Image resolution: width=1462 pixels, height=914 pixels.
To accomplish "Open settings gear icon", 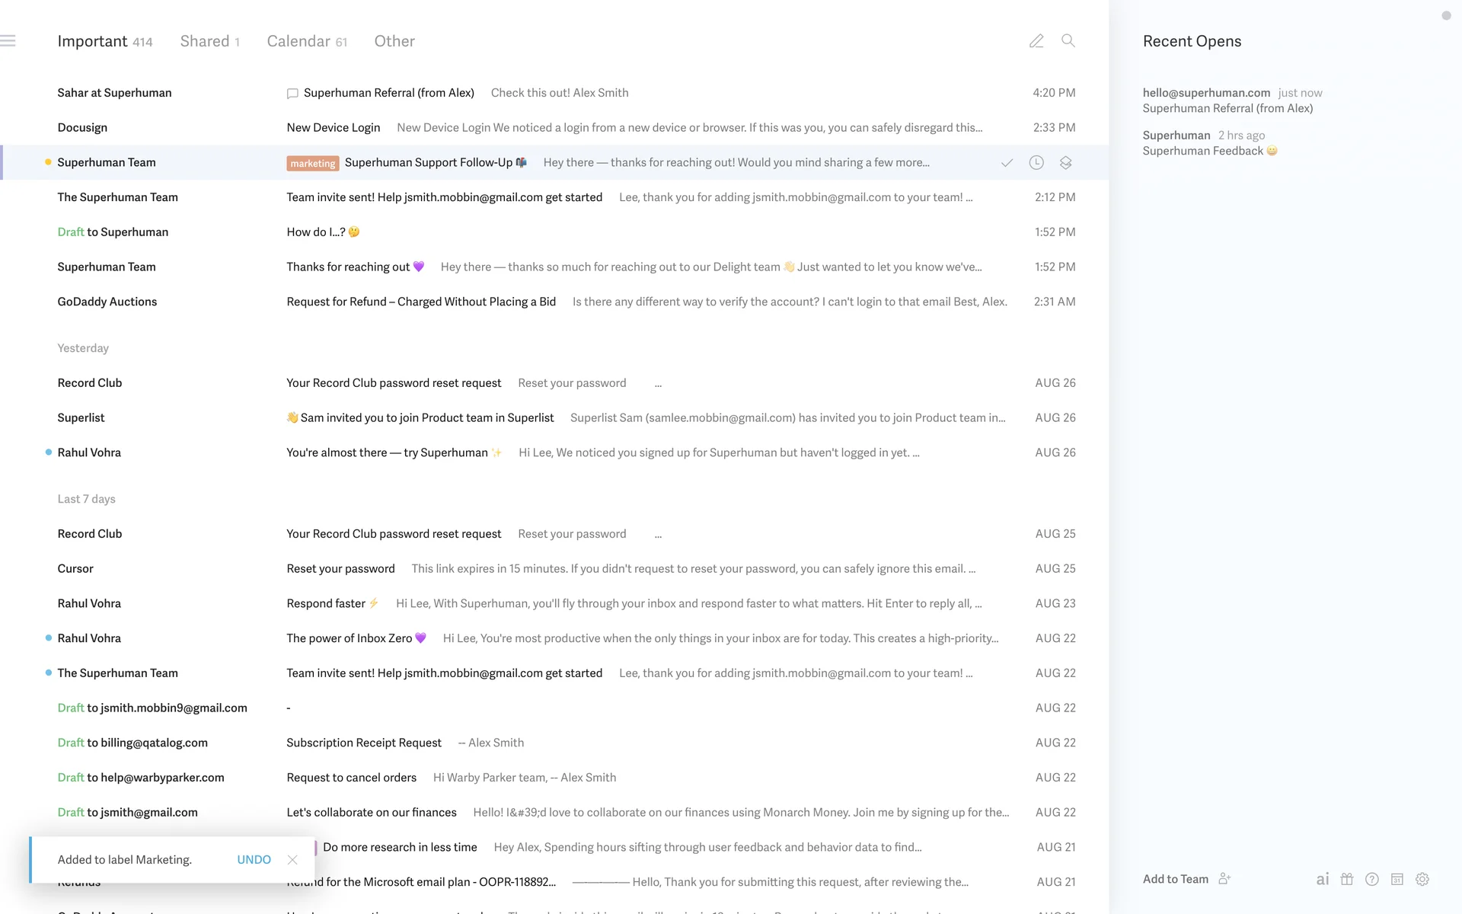I will (x=1422, y=879).
